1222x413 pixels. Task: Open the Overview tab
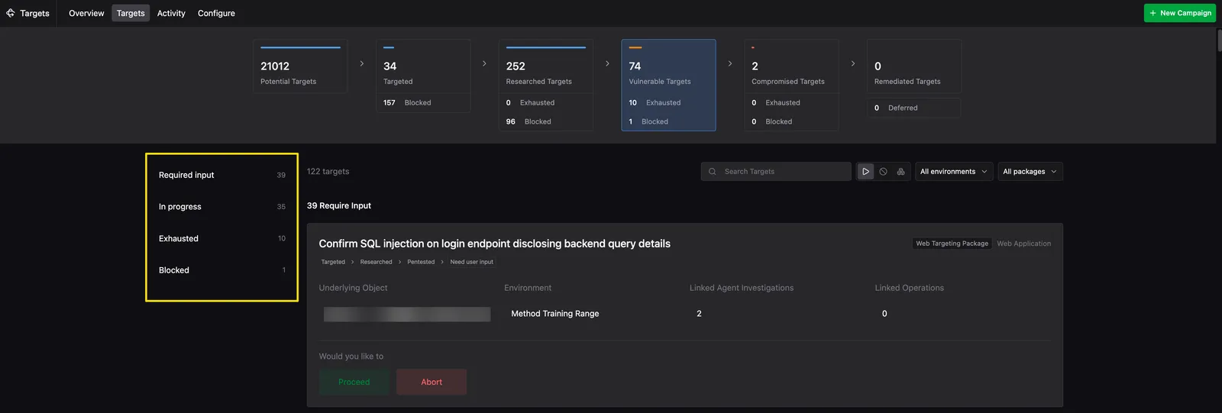point(86,13)
